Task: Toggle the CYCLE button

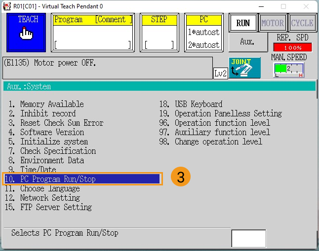Action: [302, 23]
